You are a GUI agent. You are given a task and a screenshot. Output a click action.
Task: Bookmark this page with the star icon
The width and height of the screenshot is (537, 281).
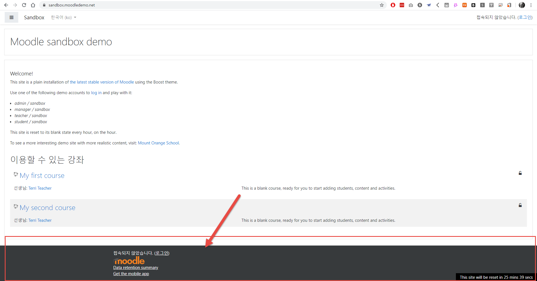382,5
